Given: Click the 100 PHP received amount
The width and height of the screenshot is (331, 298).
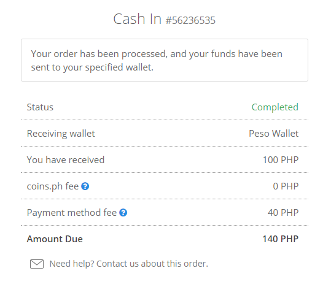Looking at the screenshot, I should (281, 160).
